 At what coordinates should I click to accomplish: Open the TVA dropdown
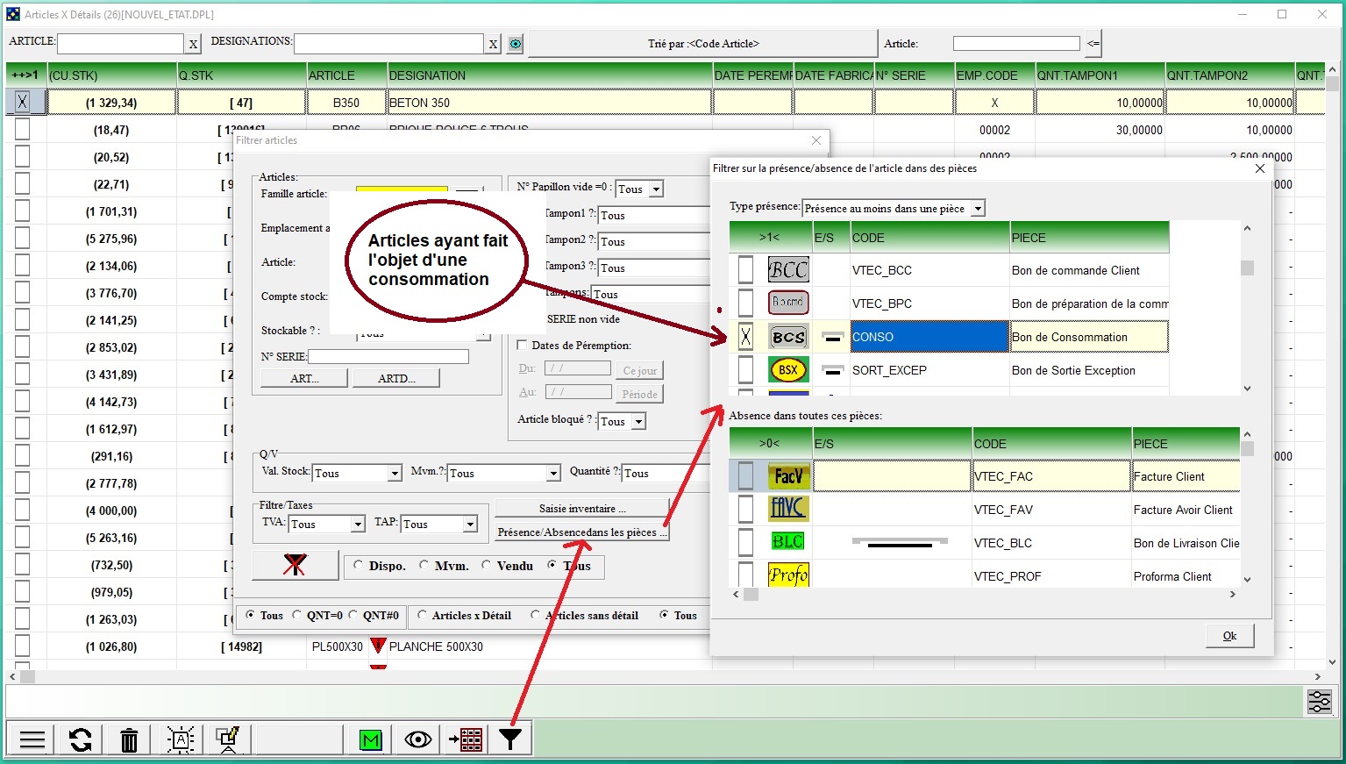coord(358,525)
